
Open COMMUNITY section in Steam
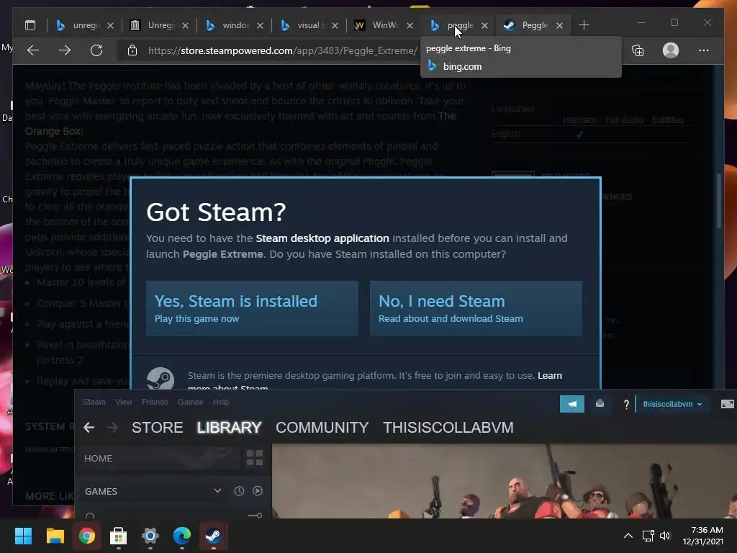pos(322,428)
